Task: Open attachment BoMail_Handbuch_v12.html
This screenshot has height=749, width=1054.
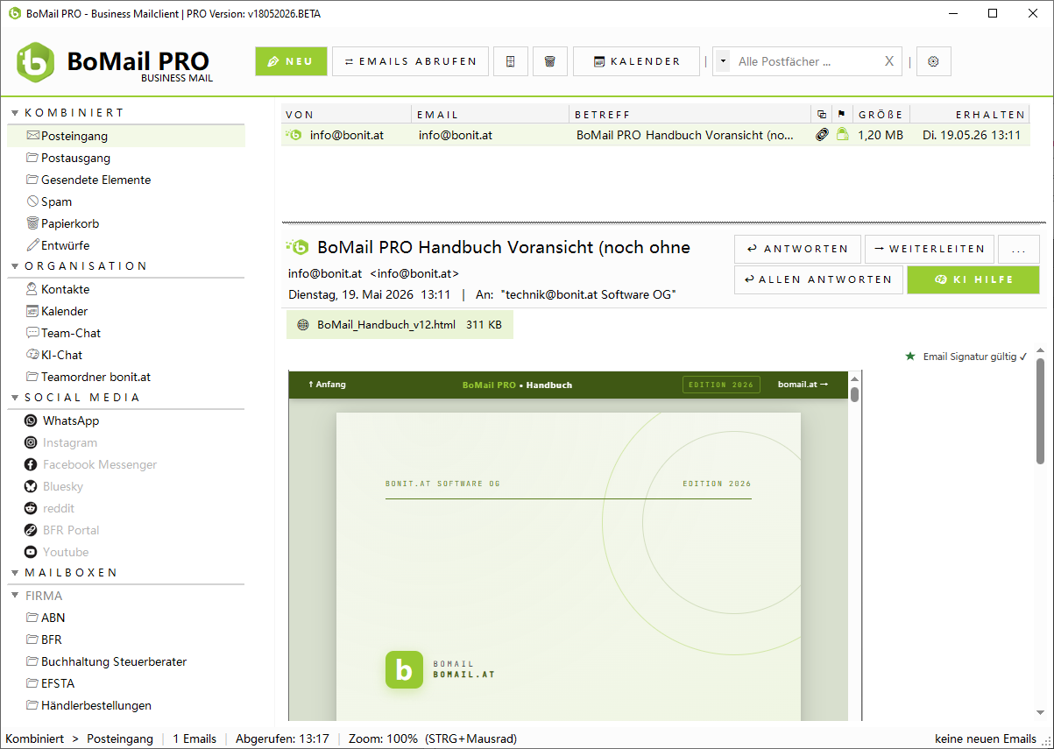Action: click(x=400, y=324)
